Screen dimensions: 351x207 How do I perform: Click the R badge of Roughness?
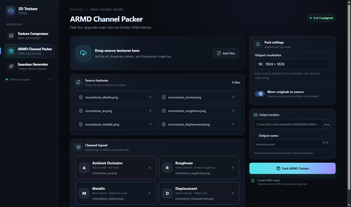click(x=167, y=168)
